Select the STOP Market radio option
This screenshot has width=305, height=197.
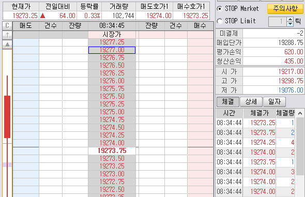point(220,9)
